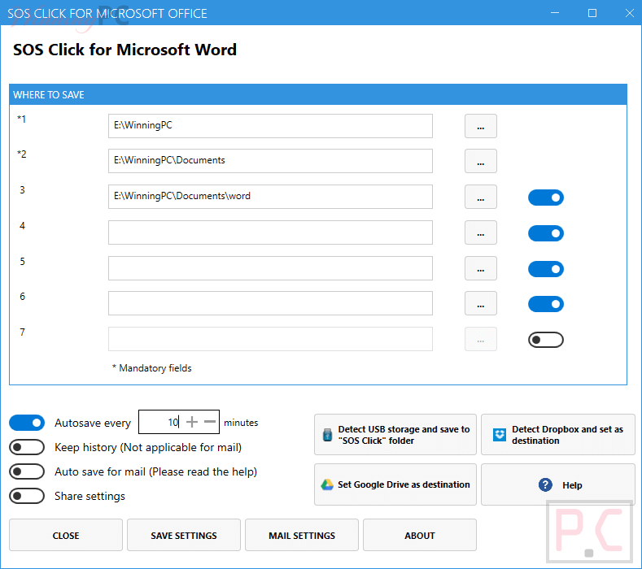The image size is (642, 569).
Task: Click the Google Drive logo icon
Action: [x=327, y=484]
